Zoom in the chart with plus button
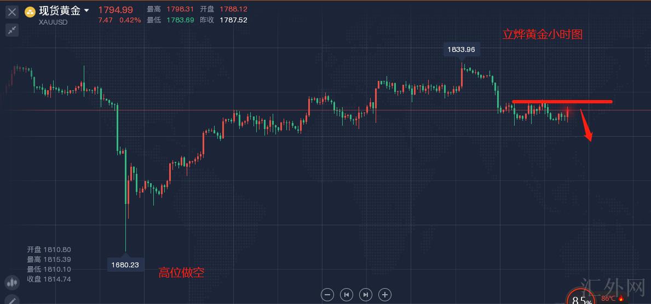This screenshot has width=651, height=304. click(385, 295)
